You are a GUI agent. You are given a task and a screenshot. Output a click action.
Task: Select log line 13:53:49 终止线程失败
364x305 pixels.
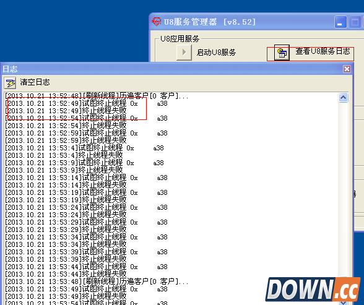[66, 296]
